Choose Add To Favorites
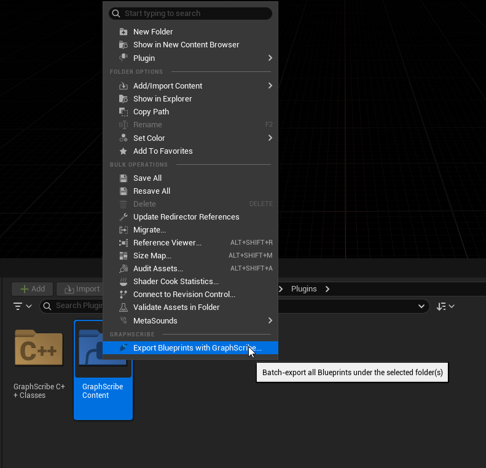The image size is (486, 468). [190, 151]
